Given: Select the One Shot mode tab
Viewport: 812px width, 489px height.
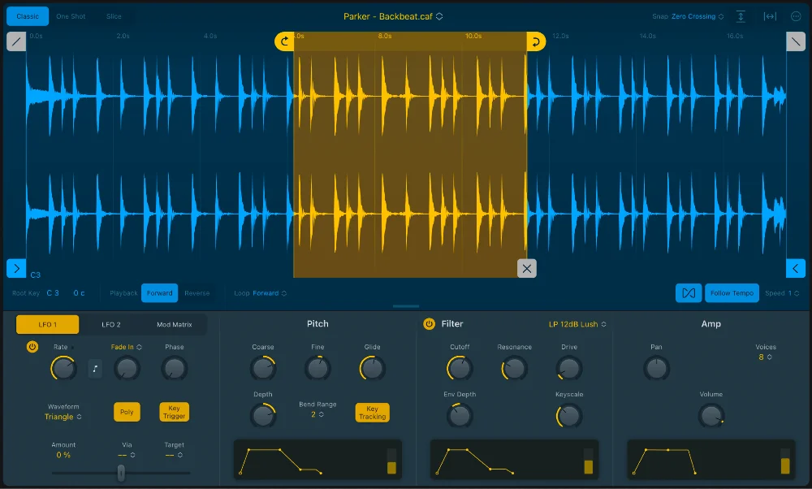Looking at the screenshot, I should [71, 16].
